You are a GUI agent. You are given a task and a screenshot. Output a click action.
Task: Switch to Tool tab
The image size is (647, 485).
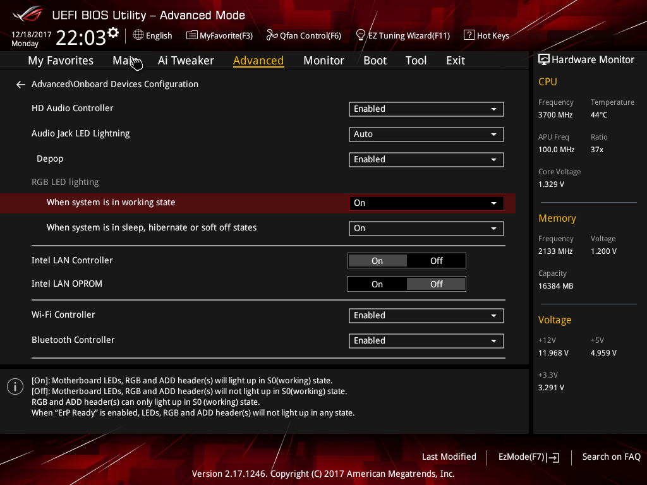[416, 61]
